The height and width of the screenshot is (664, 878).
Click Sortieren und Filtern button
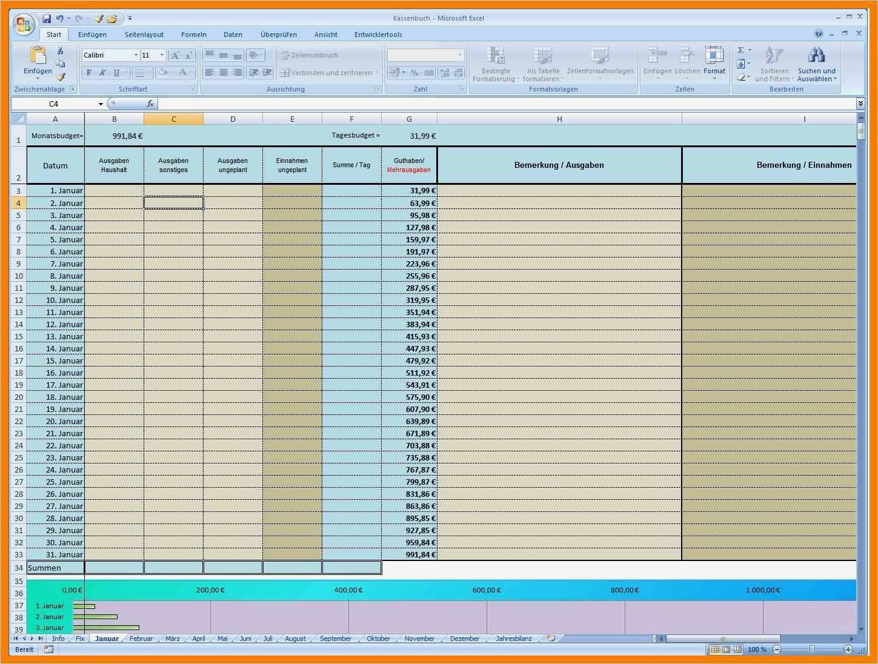pyautogui.click(x=774, y=63)
